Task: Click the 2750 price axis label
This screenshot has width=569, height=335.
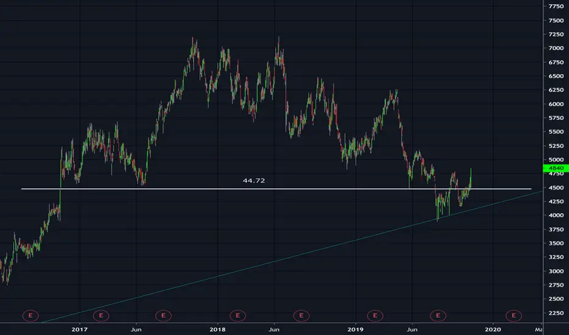Action: tap(556, 285)
